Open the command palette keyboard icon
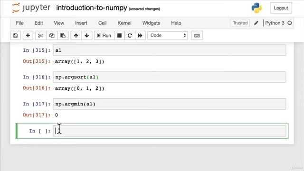304x171 pixels. click(x=197, y=36)
